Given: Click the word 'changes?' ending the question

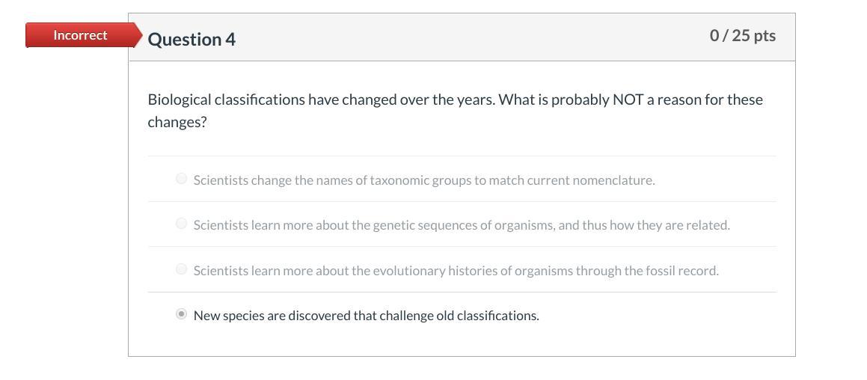Looking at the screenshot, I should tap(177, 122).
